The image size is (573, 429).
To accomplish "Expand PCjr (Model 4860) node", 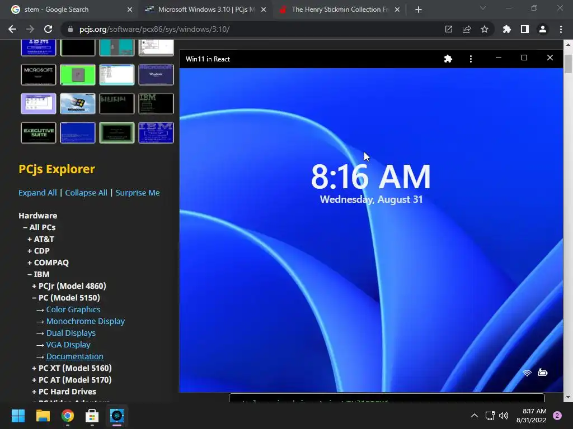I will tap(69, 285).
